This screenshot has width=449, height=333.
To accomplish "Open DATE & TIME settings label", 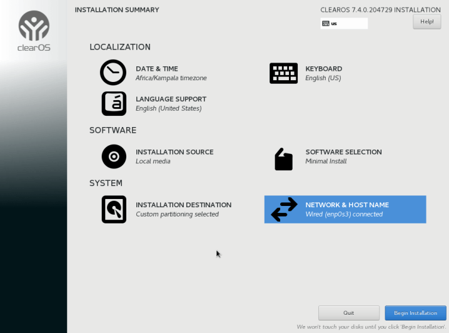I will pyautogui.click(x=156, y=69).
